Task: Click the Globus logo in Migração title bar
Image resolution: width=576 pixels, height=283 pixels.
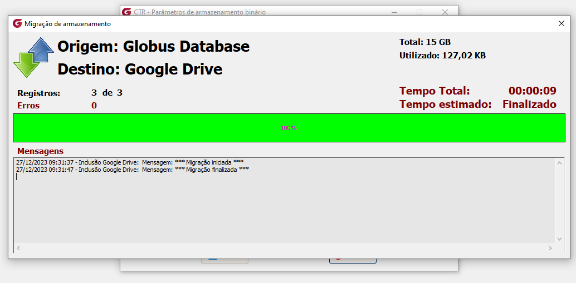Action: coord(17,24)
